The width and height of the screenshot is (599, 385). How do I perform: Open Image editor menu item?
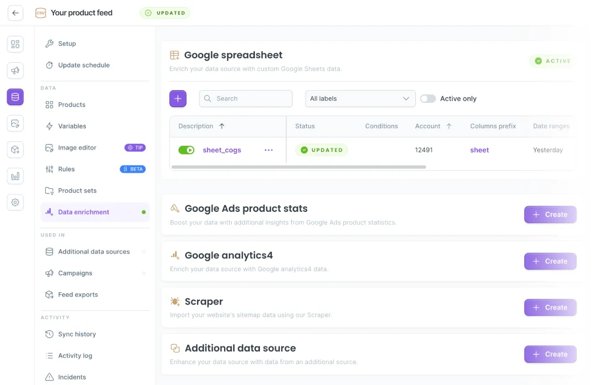(95, 147)
